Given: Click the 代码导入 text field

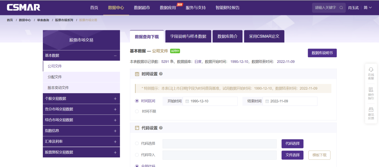Looking at the screenshot, I should tap(219, 155).
